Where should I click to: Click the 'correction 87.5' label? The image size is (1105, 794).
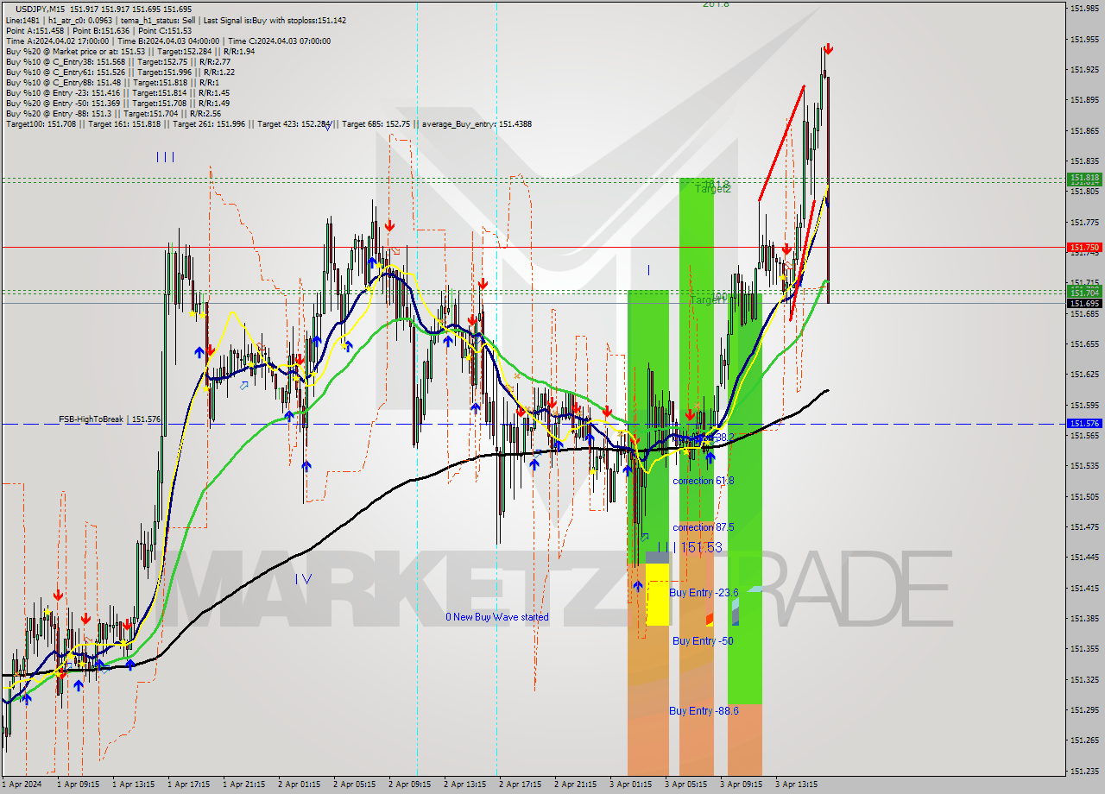704,527
